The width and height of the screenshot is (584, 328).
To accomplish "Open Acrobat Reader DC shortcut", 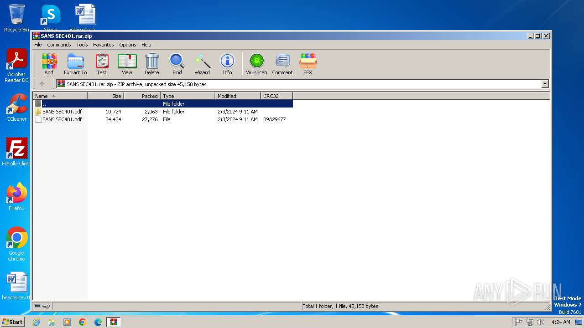I will 16,66.
